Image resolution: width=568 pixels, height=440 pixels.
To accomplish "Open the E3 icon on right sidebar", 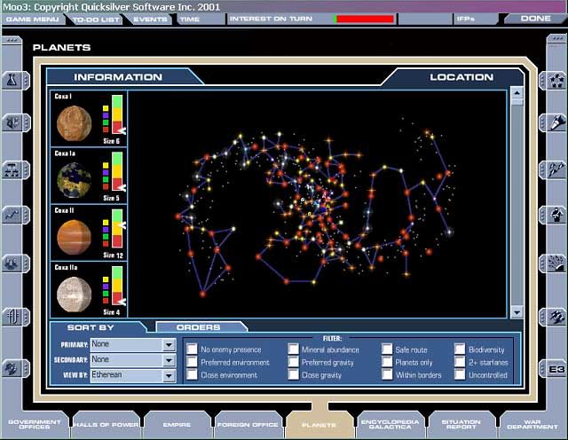I will (x=556, y=369).
